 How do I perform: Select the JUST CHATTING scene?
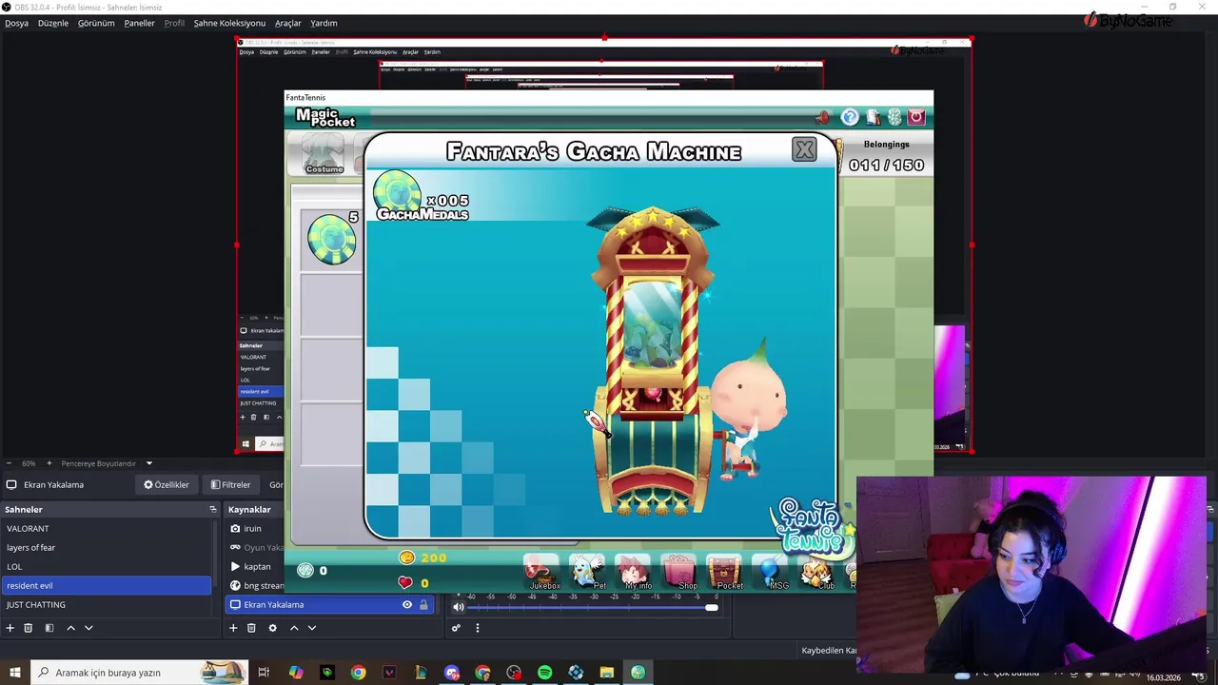click(x=107, y=604)
